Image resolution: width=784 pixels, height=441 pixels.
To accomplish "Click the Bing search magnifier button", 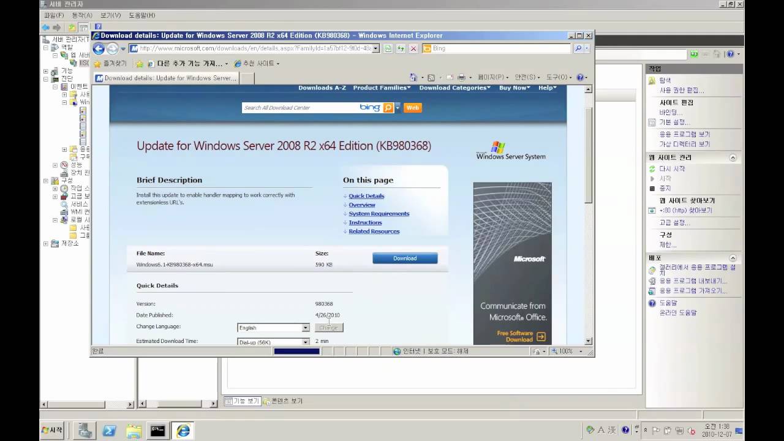I will (x=578, y=48).
